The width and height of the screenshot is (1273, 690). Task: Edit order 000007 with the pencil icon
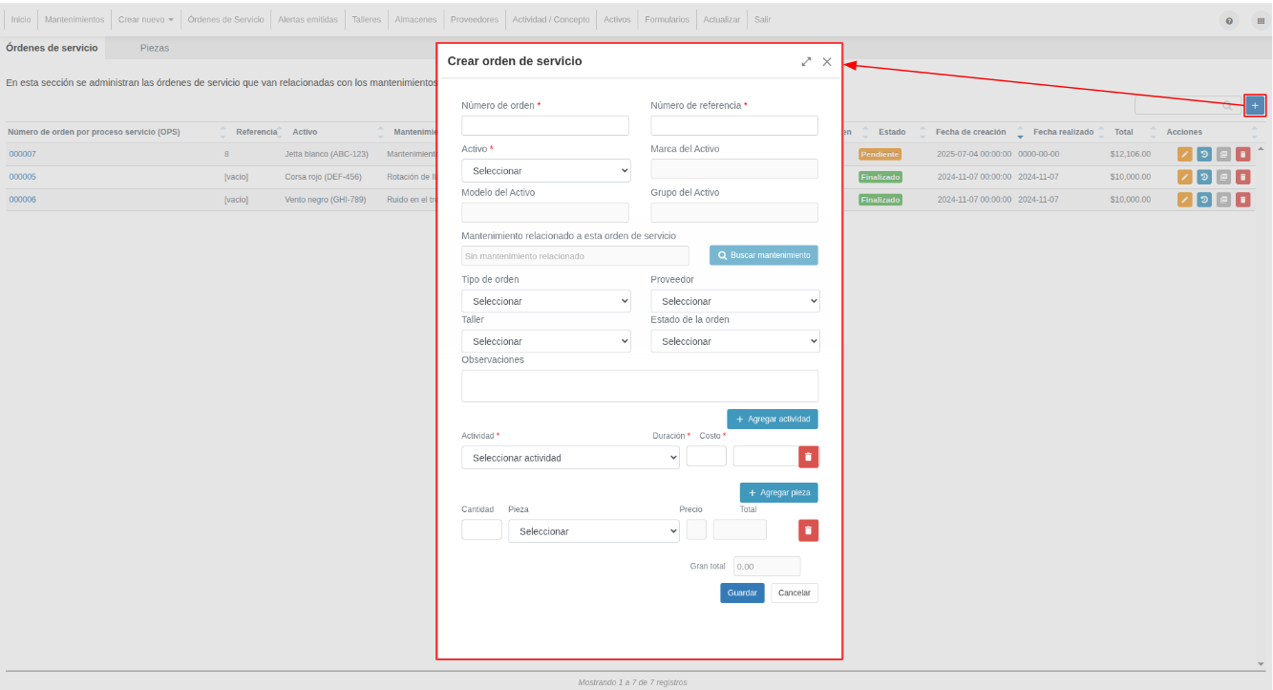(1185, 154)
